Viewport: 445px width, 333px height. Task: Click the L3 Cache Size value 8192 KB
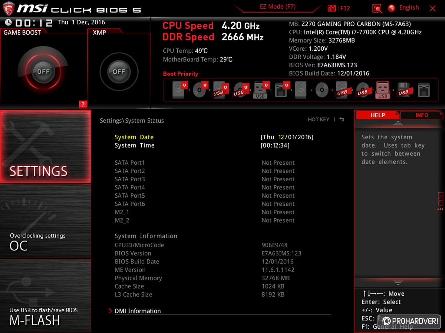pos(273,295)
